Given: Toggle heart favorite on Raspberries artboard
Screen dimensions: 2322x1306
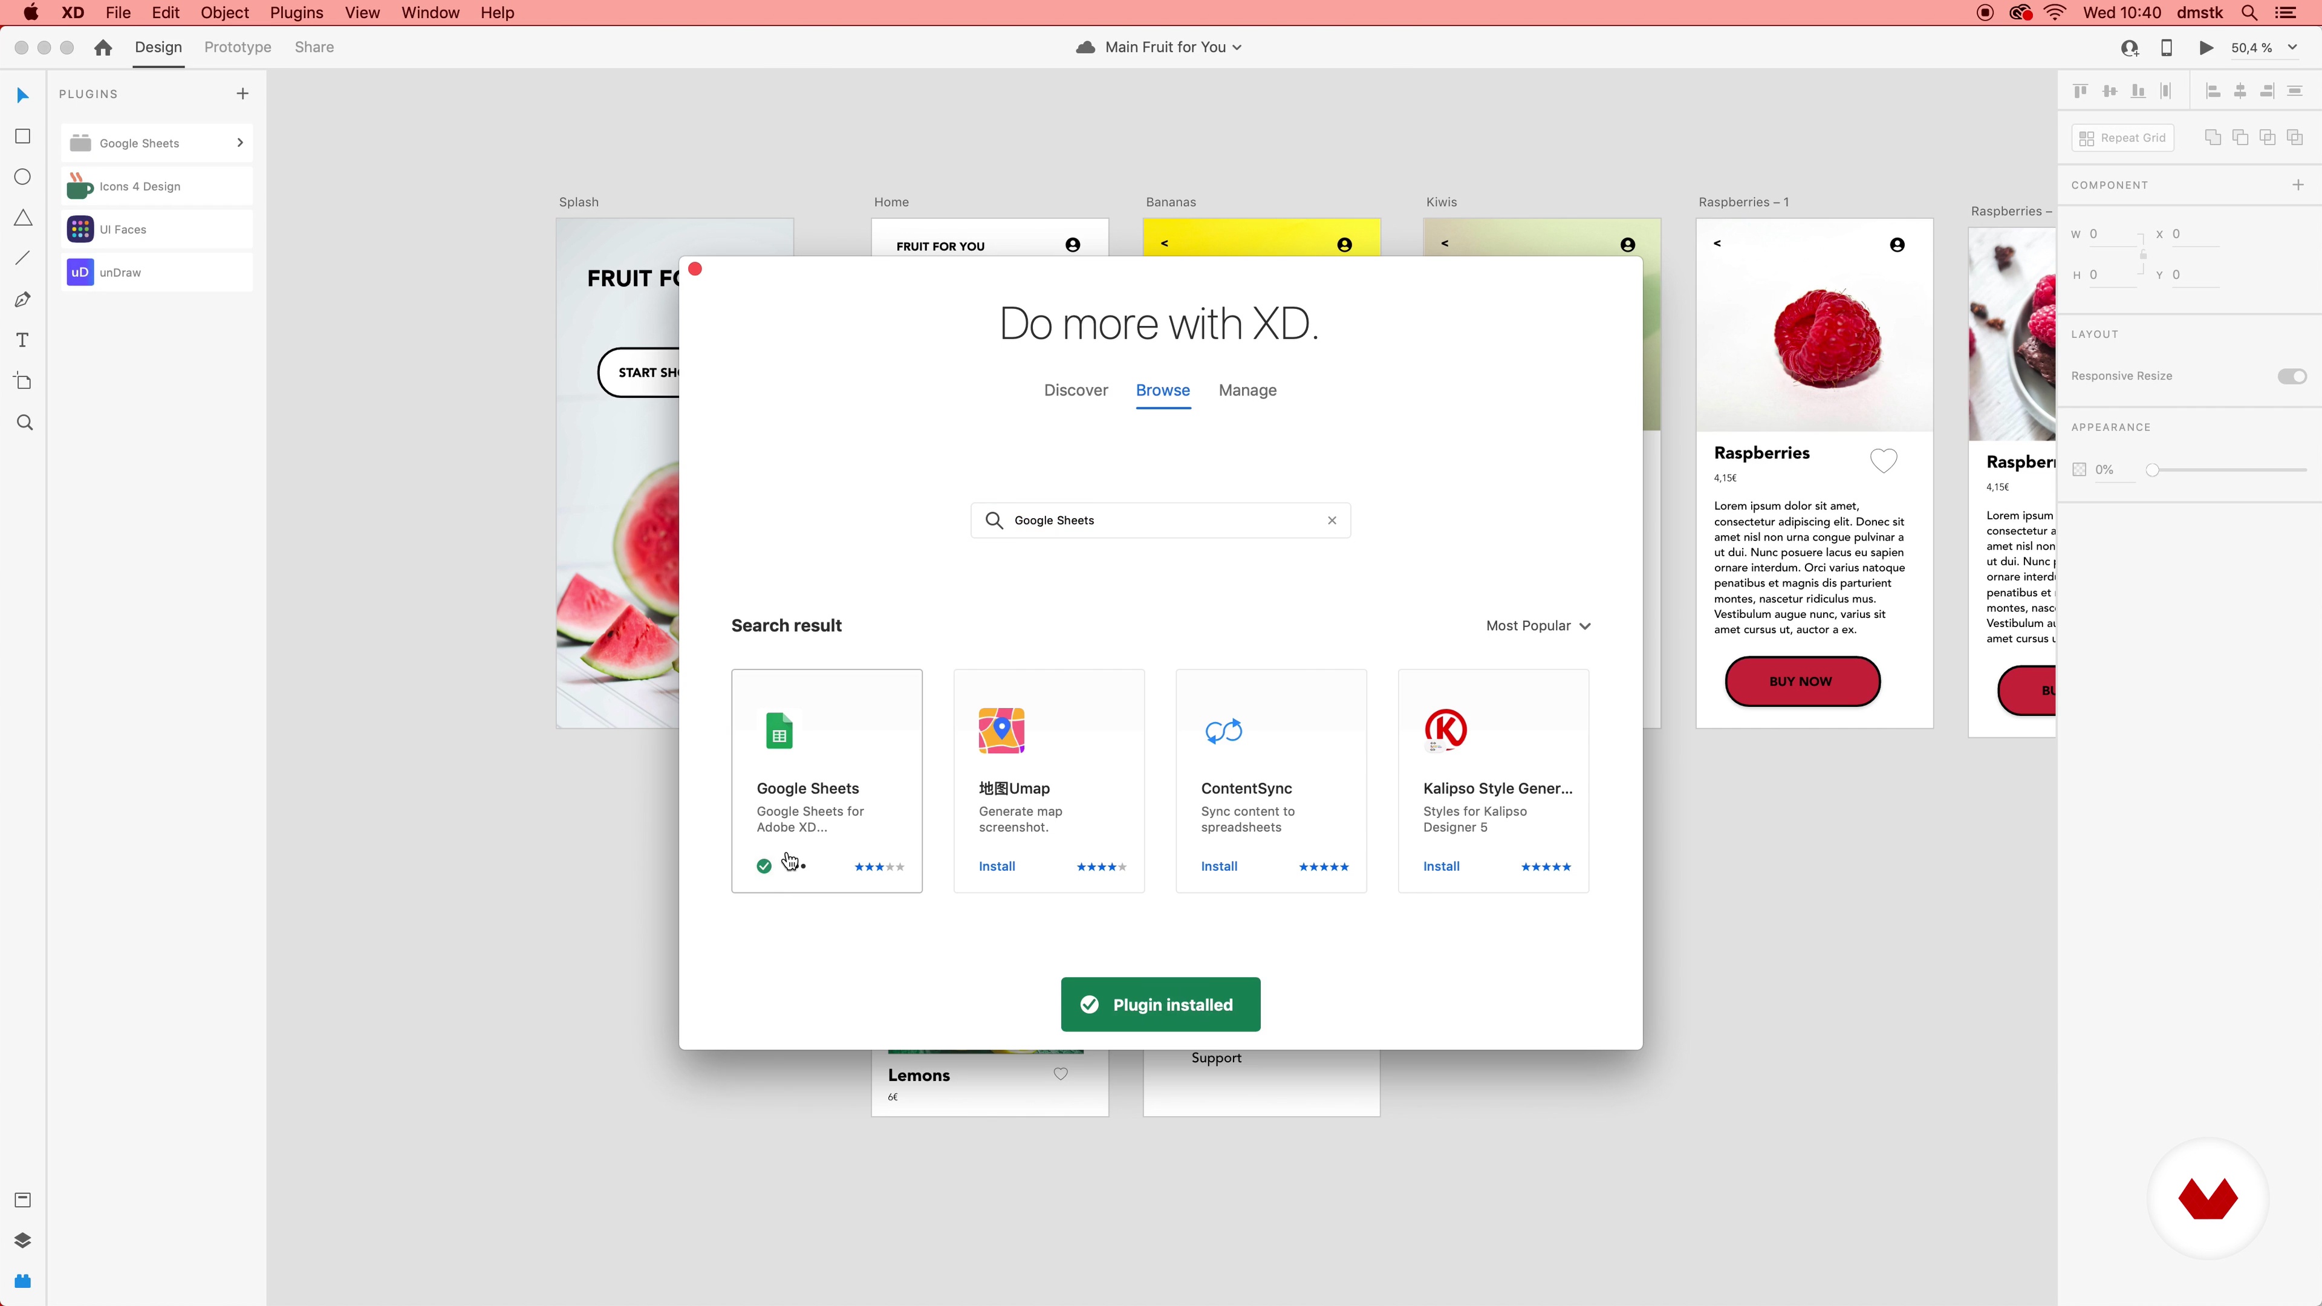Looking at the screenshot, I should pyautogui.click(x=1883, y=461).
